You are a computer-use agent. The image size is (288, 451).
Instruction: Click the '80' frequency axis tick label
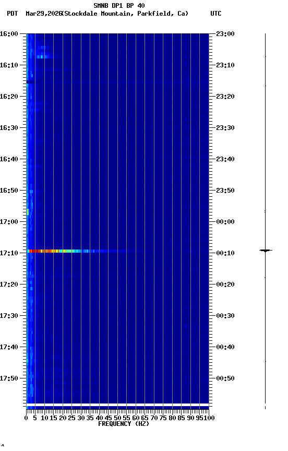tap(172, 418)
